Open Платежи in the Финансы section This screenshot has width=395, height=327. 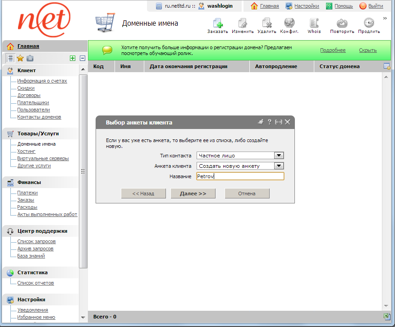click(28, 193)
